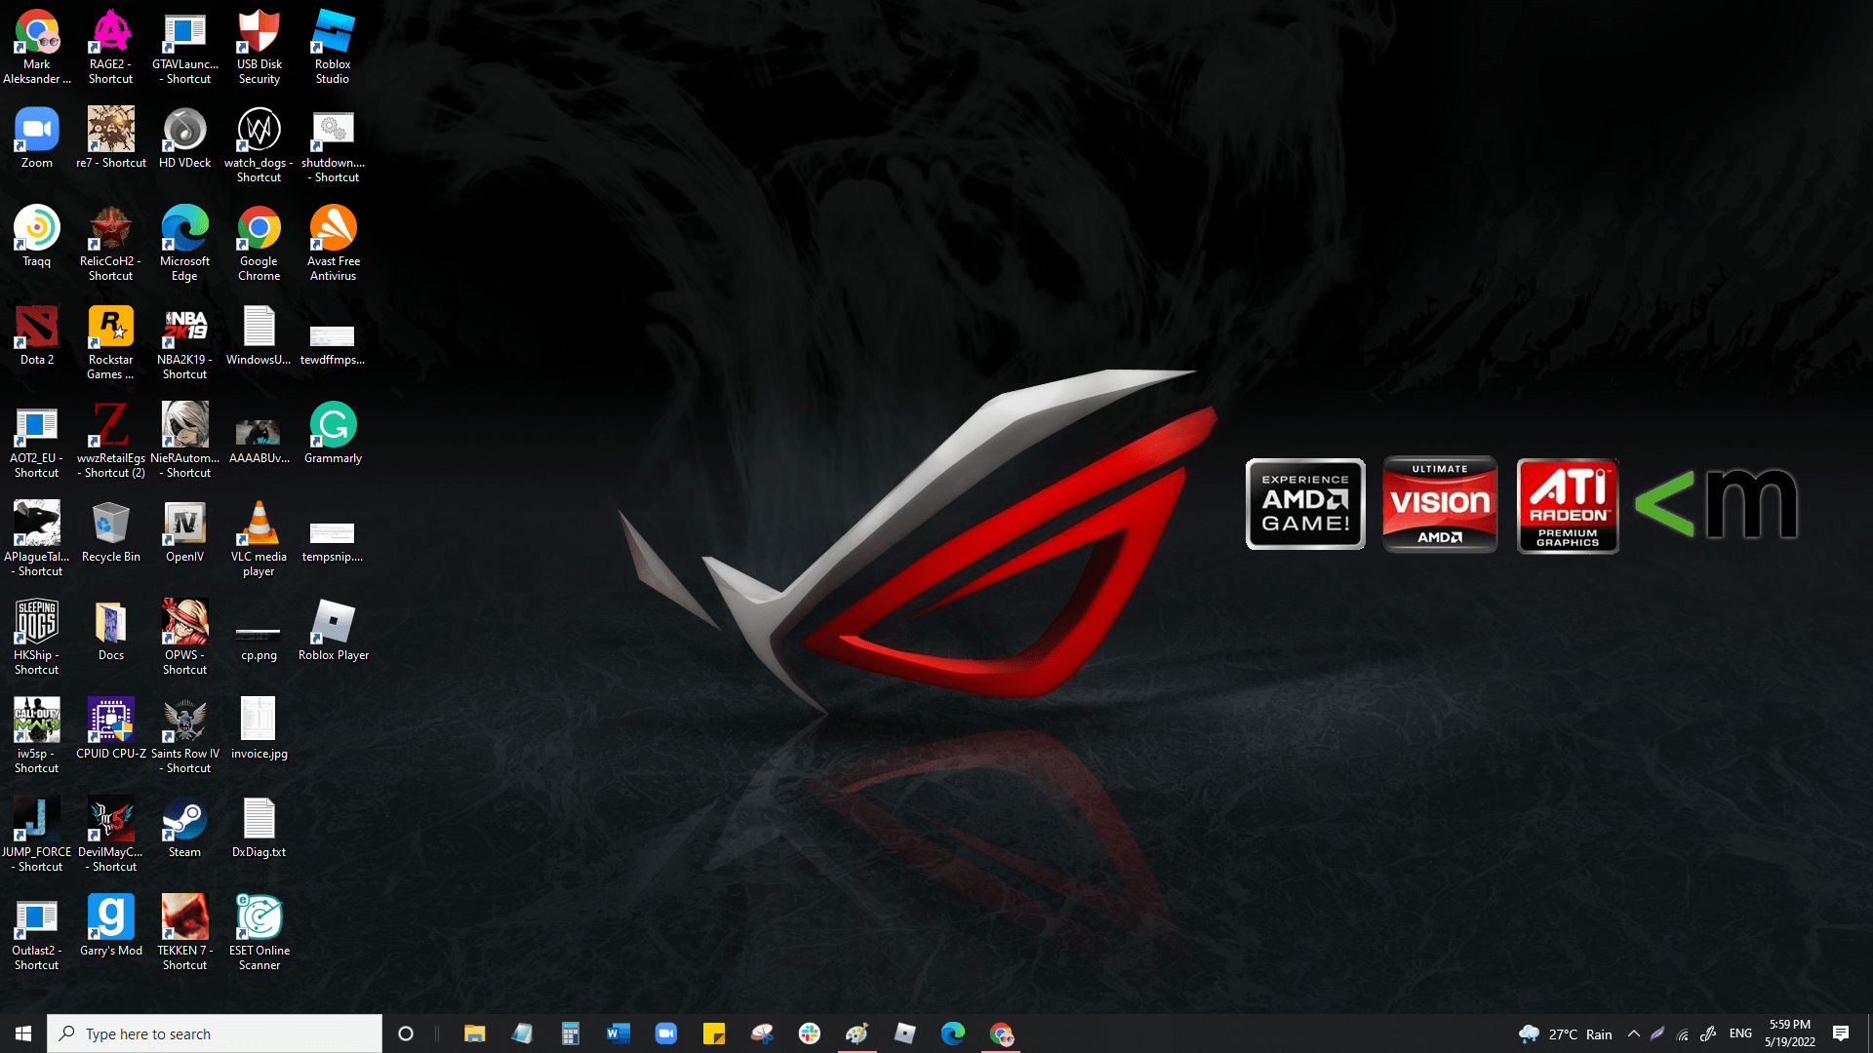
Task: Select the DxDiag.txt file
Action: click(x=259, y=828)
